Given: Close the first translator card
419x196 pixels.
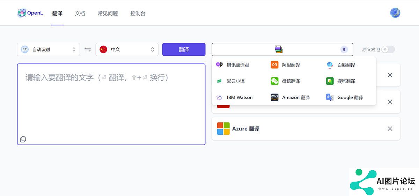Looking at the screenshot, I should point(390,75).
